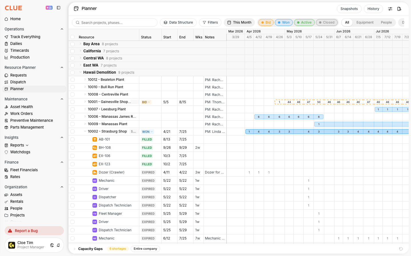Open the History button

pos(373,9)
